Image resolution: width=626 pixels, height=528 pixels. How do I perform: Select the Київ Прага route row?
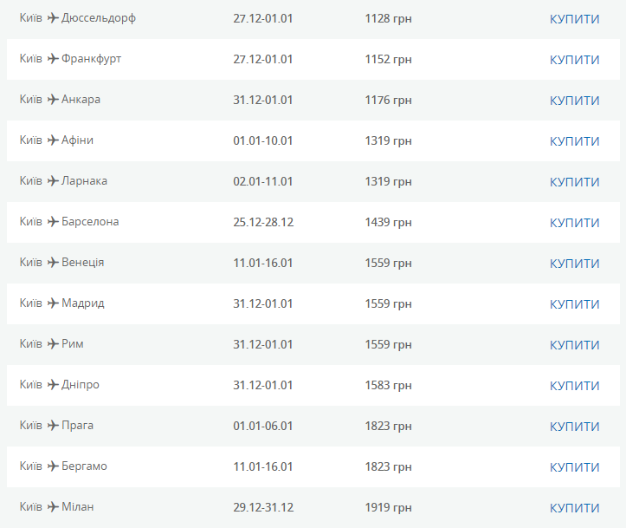pyautogui.click(x=57, y=426)
